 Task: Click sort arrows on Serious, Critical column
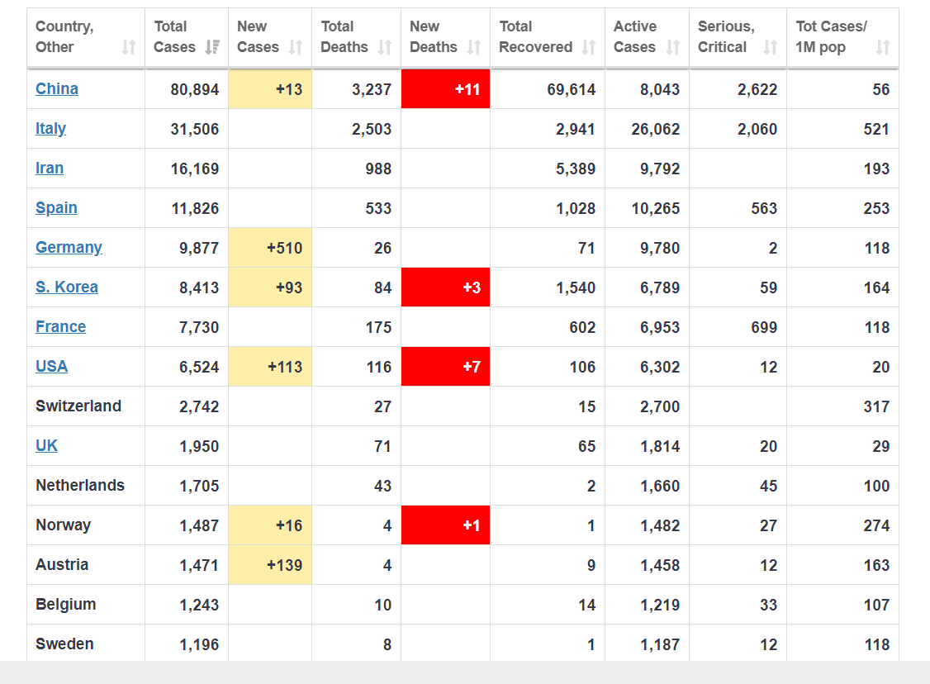[x=770, y=47]
